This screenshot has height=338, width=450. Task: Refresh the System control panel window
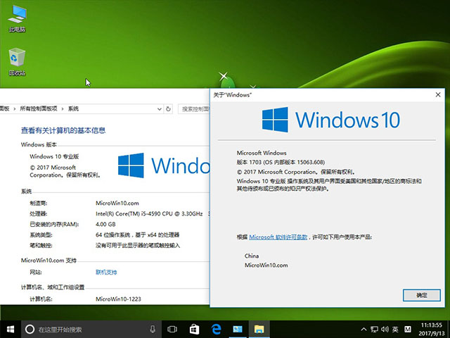(x=168, y=109)
